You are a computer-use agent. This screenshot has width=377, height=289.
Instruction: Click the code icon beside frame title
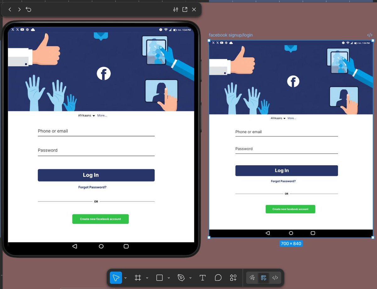[370, 35]
